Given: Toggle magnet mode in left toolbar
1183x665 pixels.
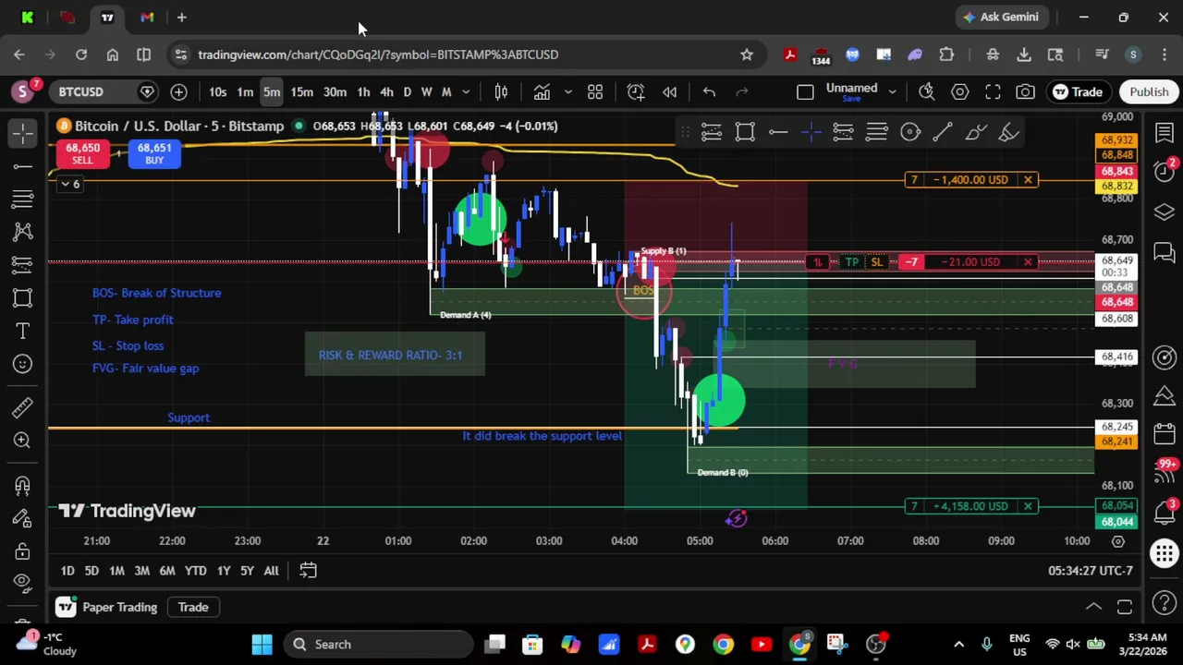Looking at the screenshot, I should [23, 485].
